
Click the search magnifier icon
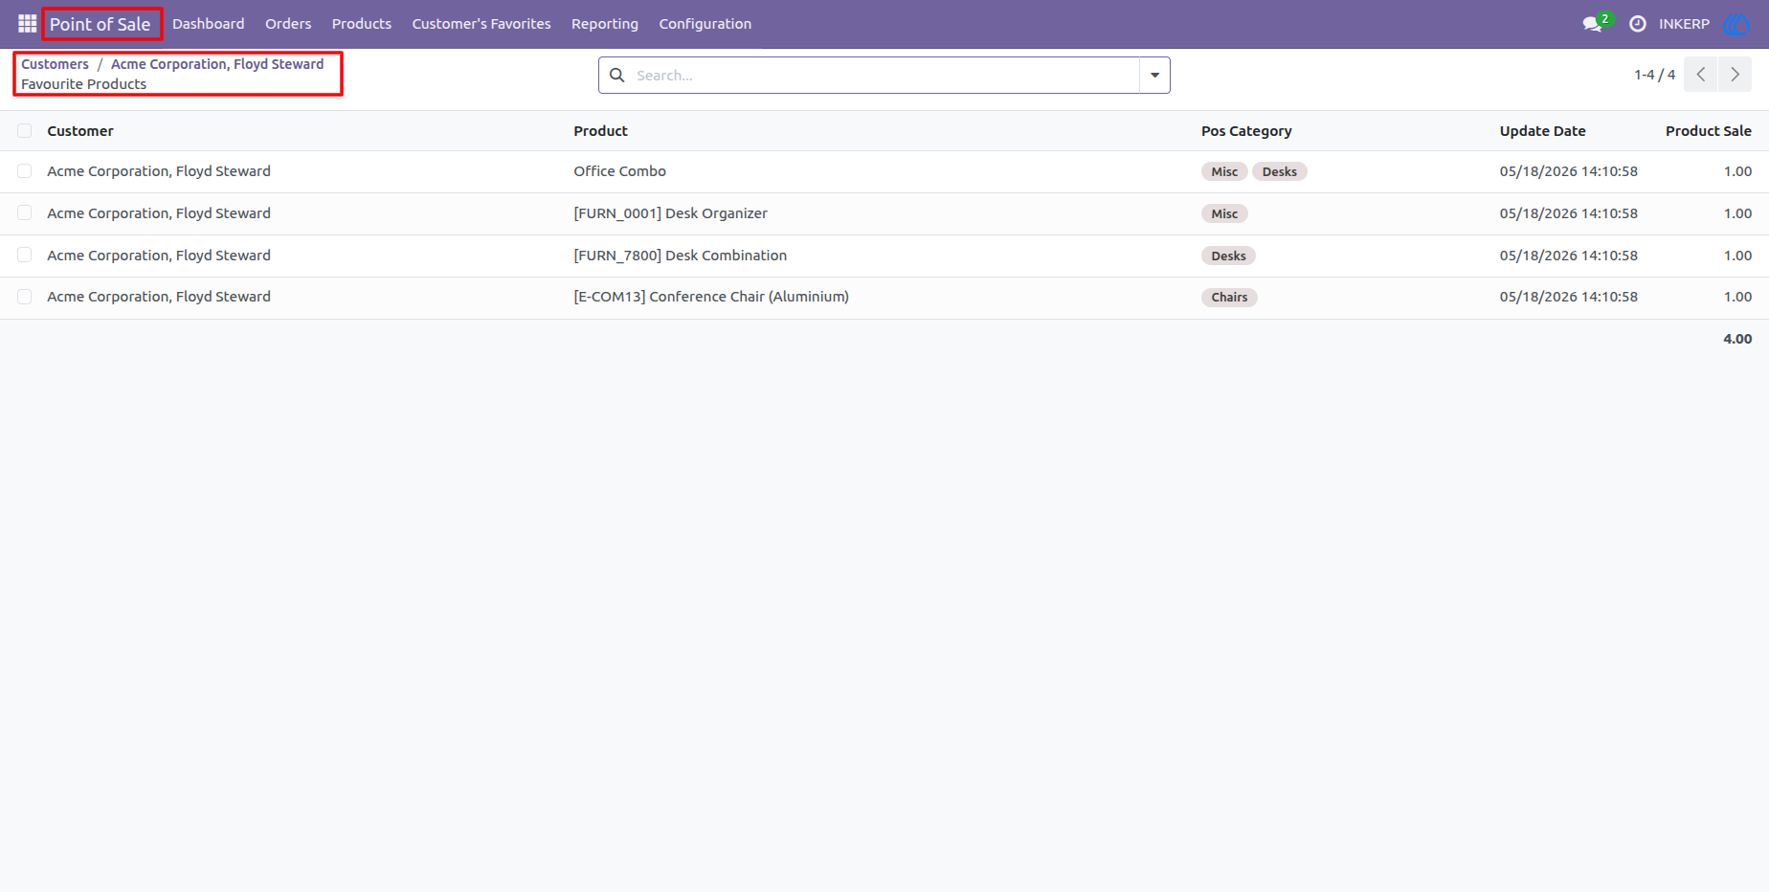tap(617, 75)
